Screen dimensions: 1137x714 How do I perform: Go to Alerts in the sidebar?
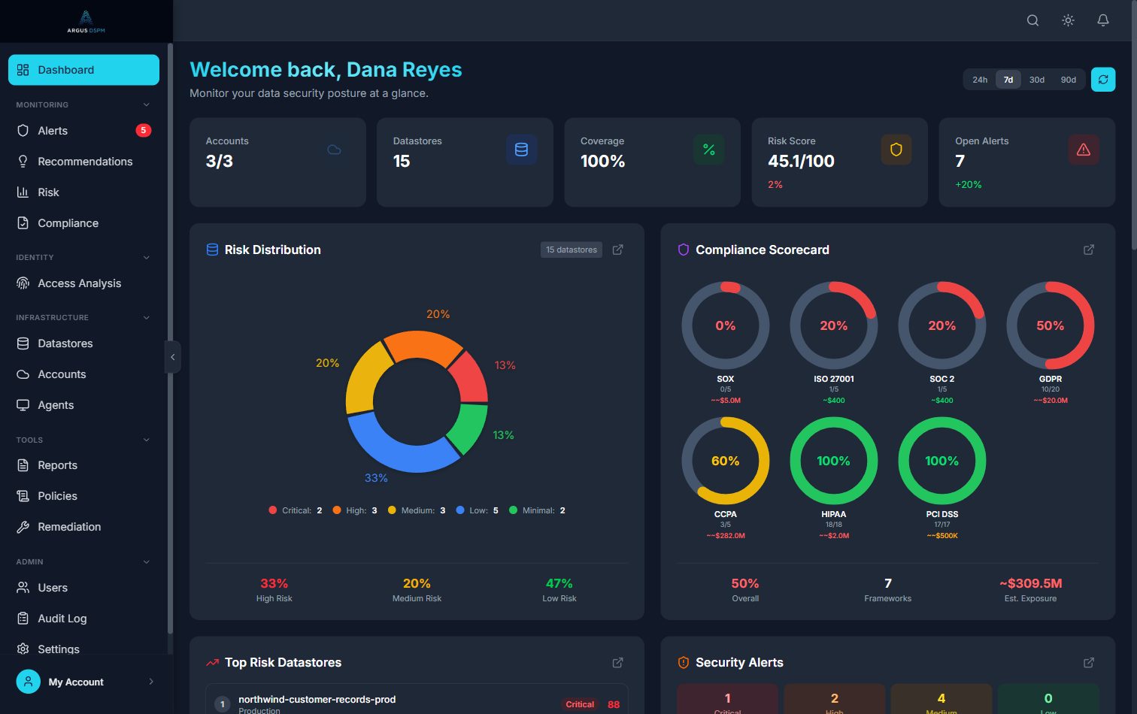click(x=83, y=131)
